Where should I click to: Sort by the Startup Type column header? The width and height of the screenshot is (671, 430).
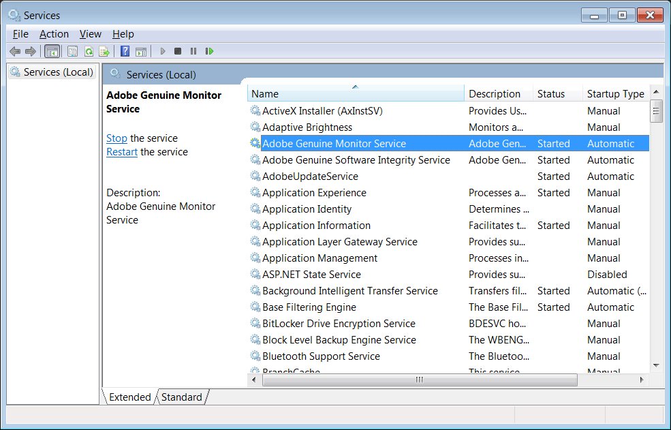point(616,93)
